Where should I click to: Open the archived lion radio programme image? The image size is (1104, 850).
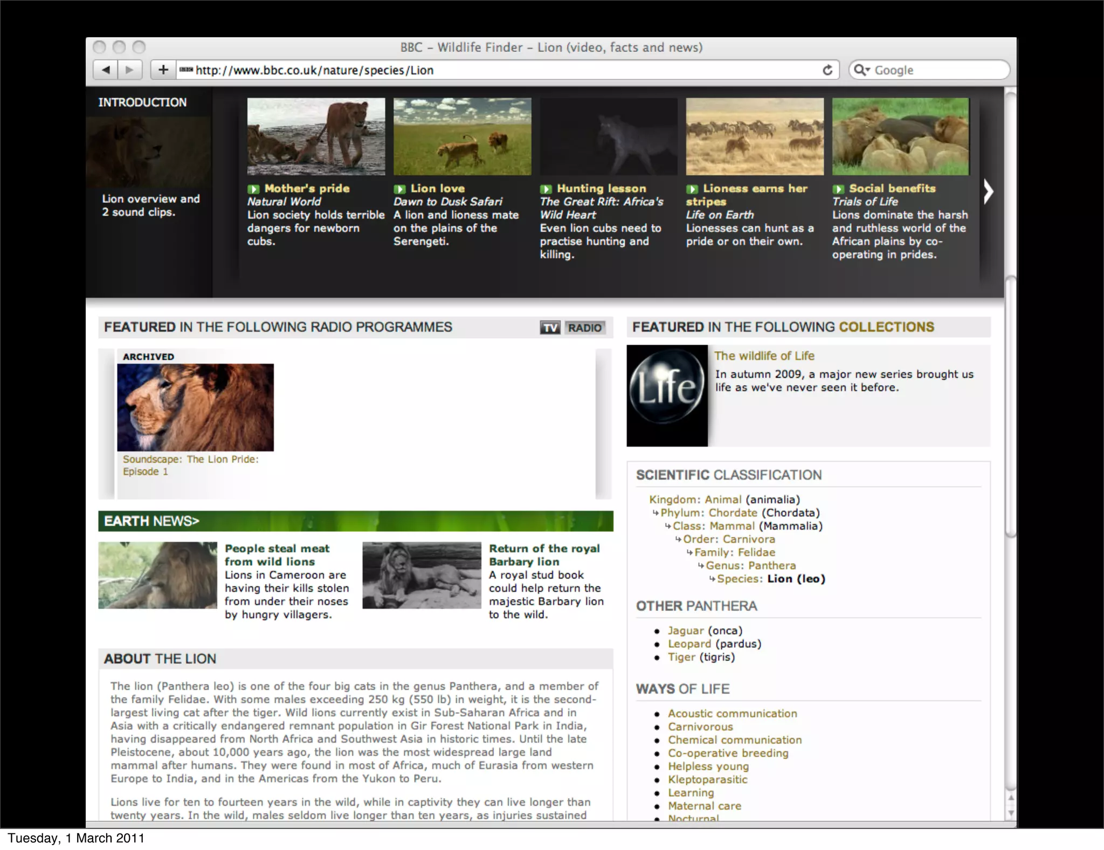coord(195,407)
